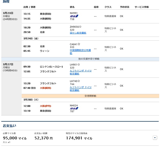This screenshot has width=161, height=147.
Task: Click the 空港間移動 notice bar
Action: (90, 96)
